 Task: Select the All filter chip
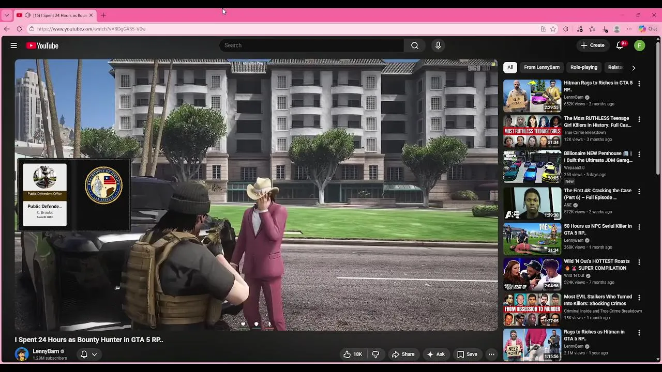(510, 67)
